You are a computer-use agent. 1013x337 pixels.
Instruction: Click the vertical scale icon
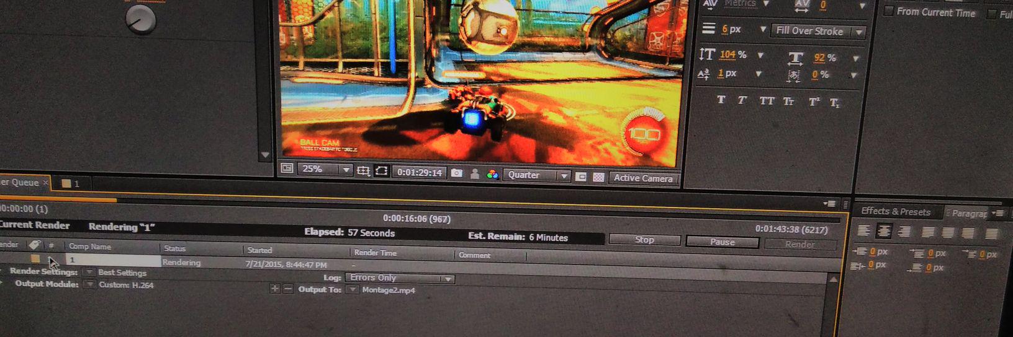click(x=706, y=54)
